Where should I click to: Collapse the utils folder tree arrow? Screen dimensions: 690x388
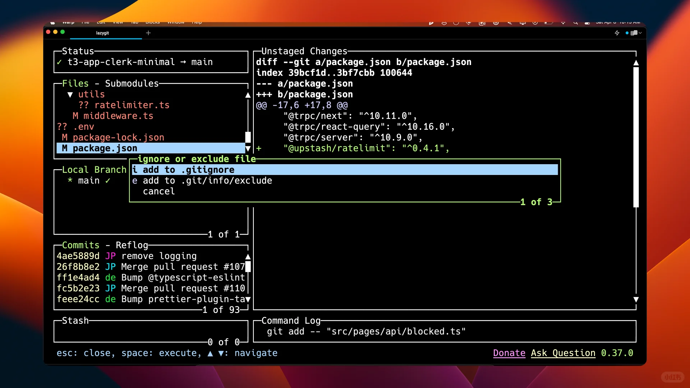point(70,94)
